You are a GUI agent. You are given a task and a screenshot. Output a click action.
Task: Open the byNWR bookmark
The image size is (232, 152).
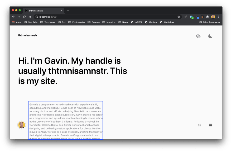pos(136,22)
